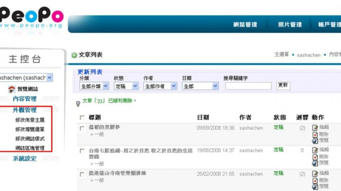Check the box for 溫暖的黑膠夢
The image size is (341, 191).
(82, 129)
